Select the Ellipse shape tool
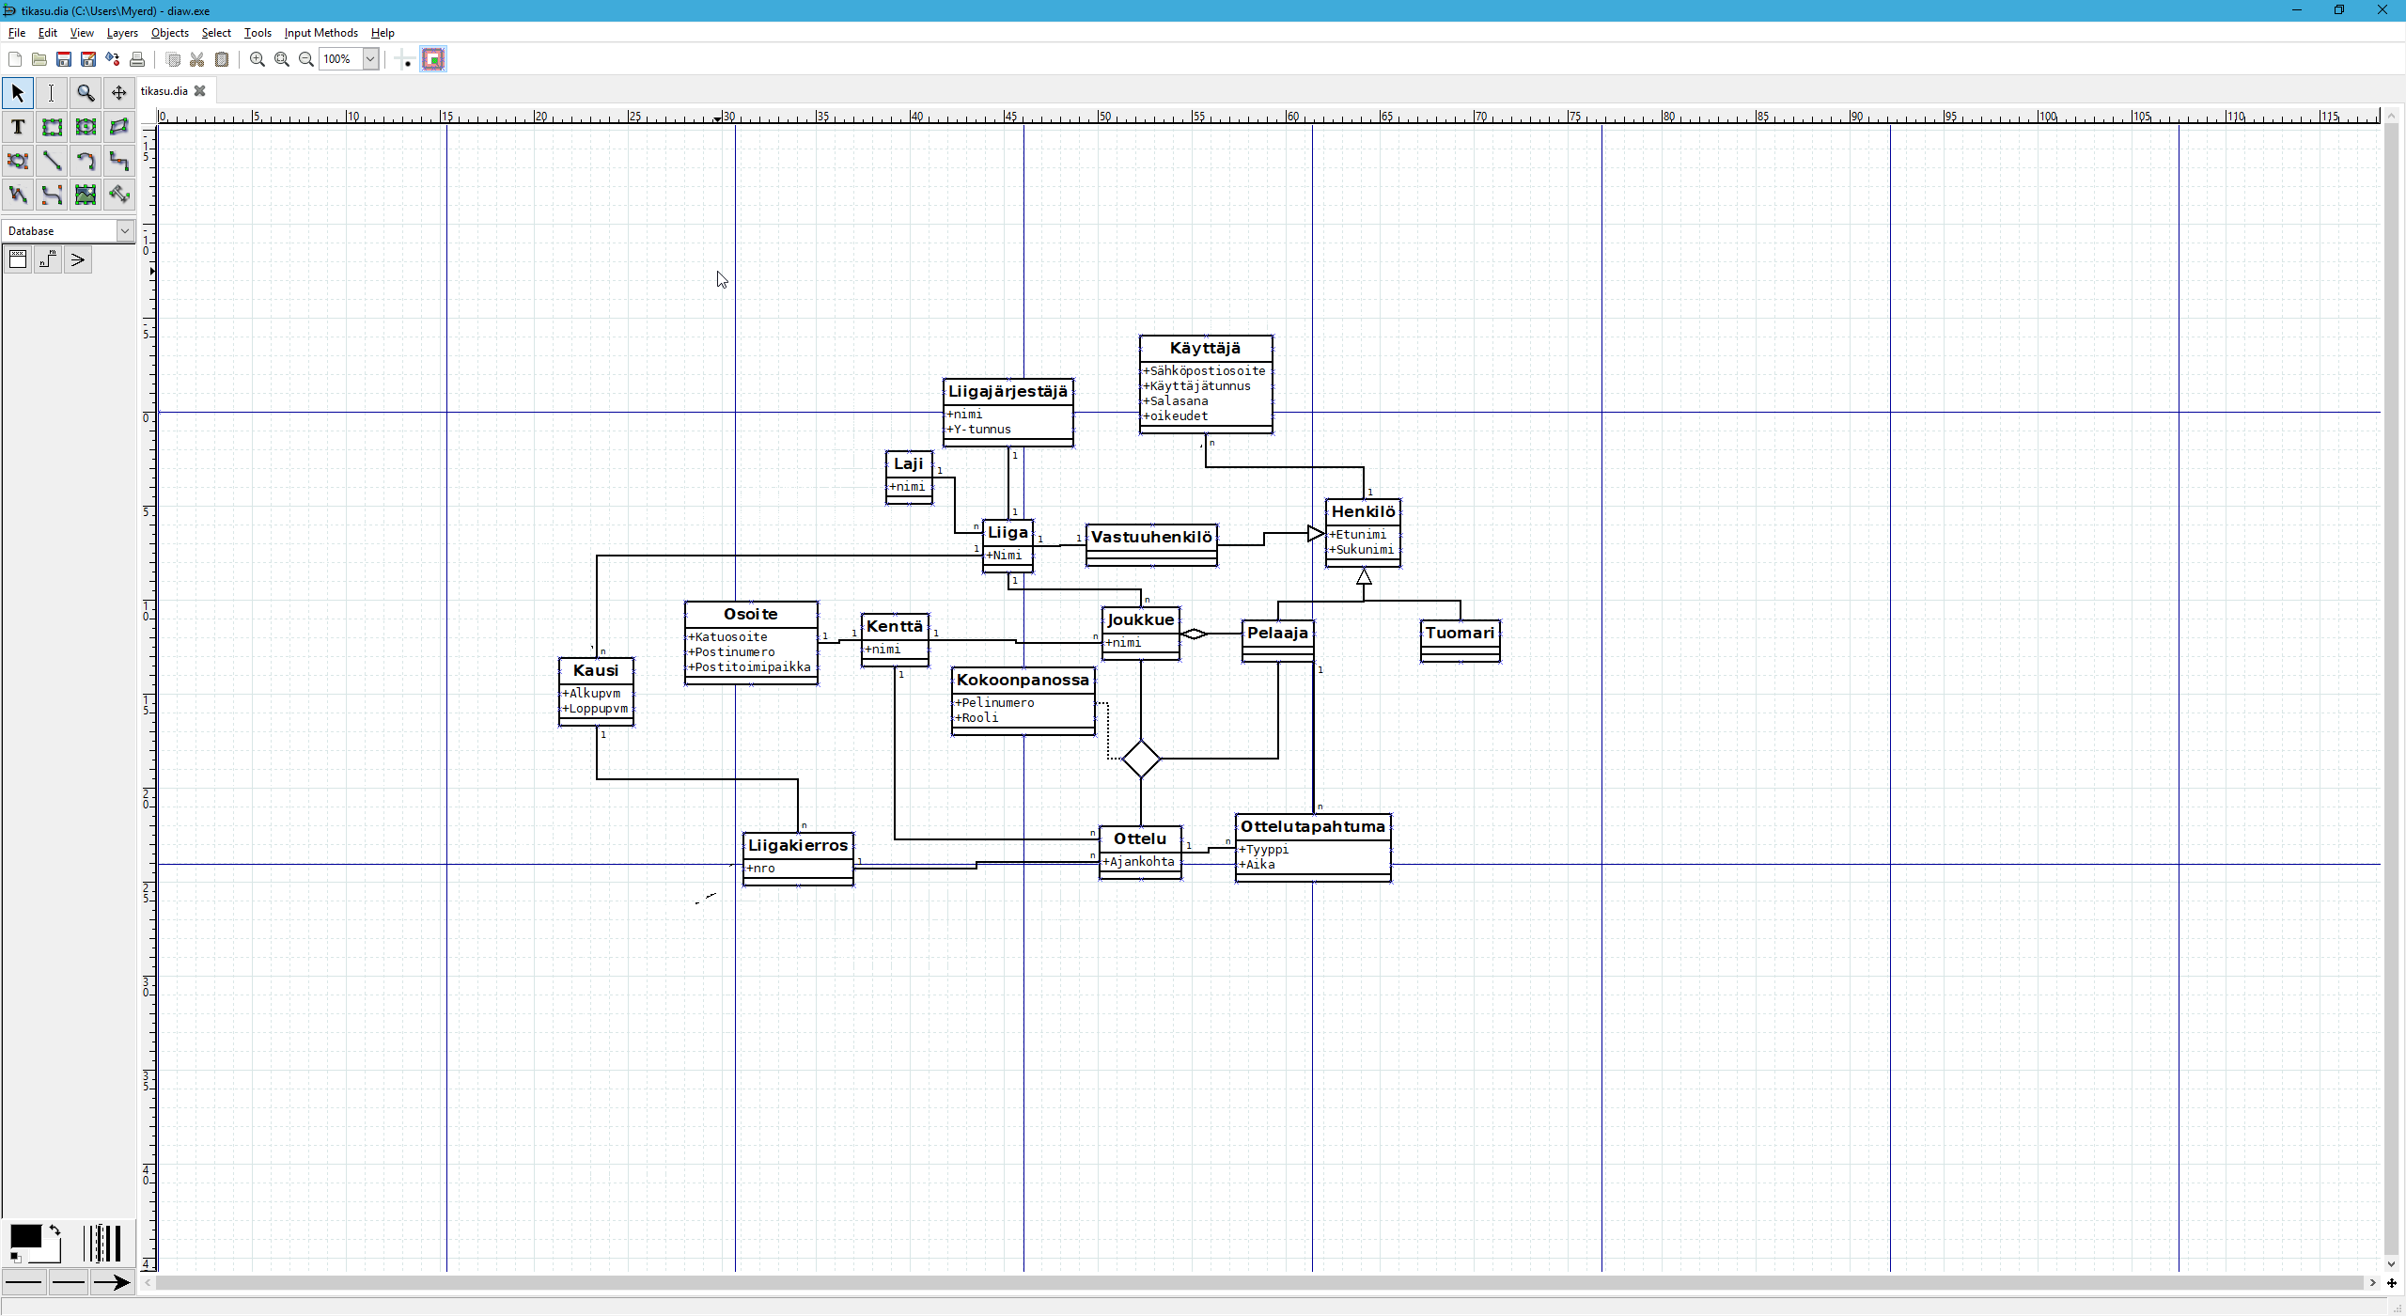Image resolution: width=2406 pixels, height=1316 pixels. pyautogui.click(x=86, y=127)
